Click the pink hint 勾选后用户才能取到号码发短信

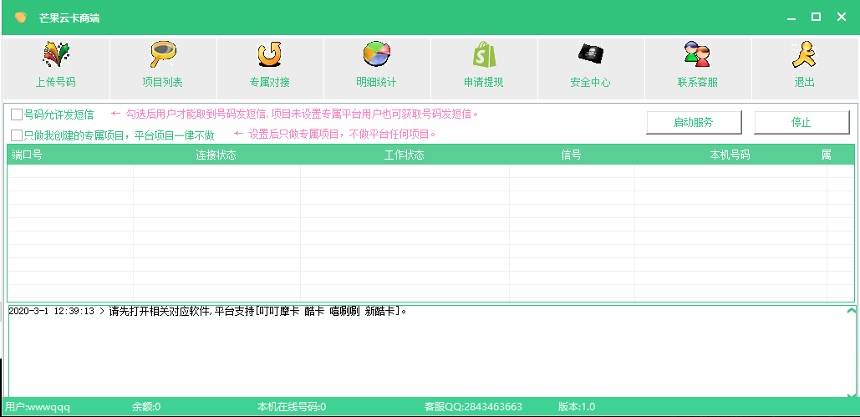point(295,114)
